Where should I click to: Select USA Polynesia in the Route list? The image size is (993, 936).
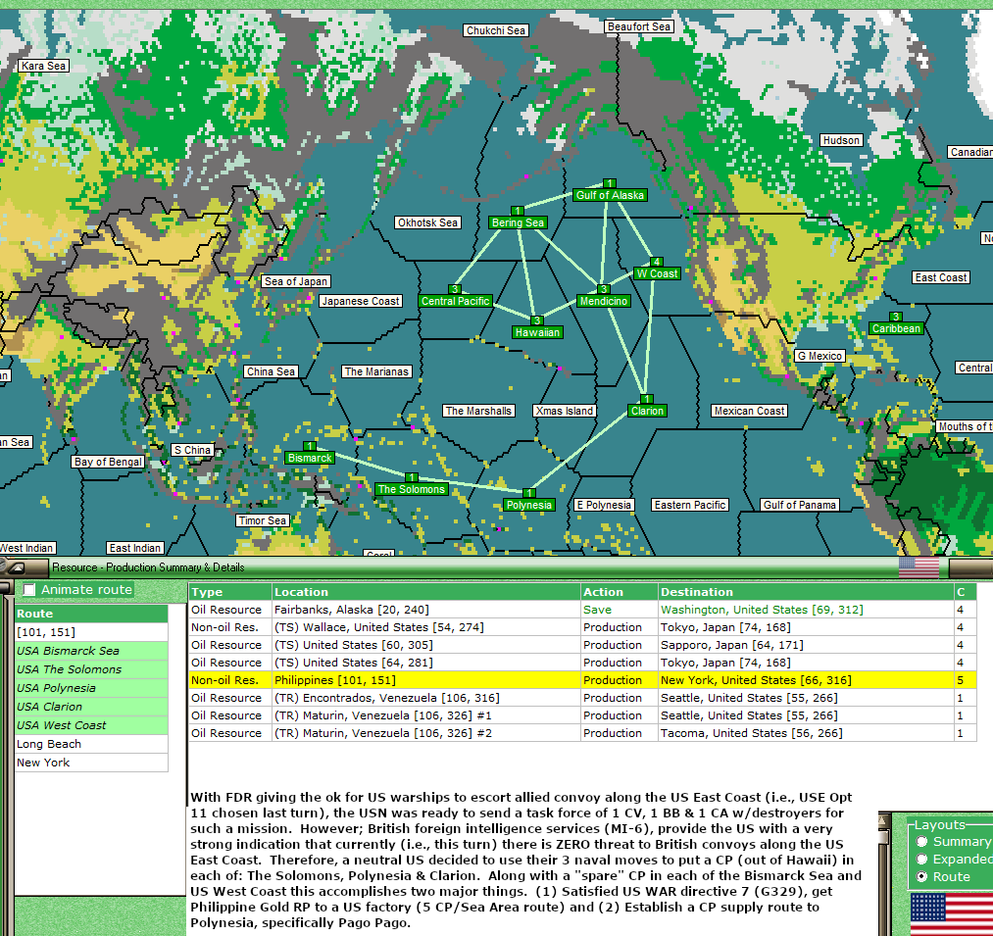point(91,688)
